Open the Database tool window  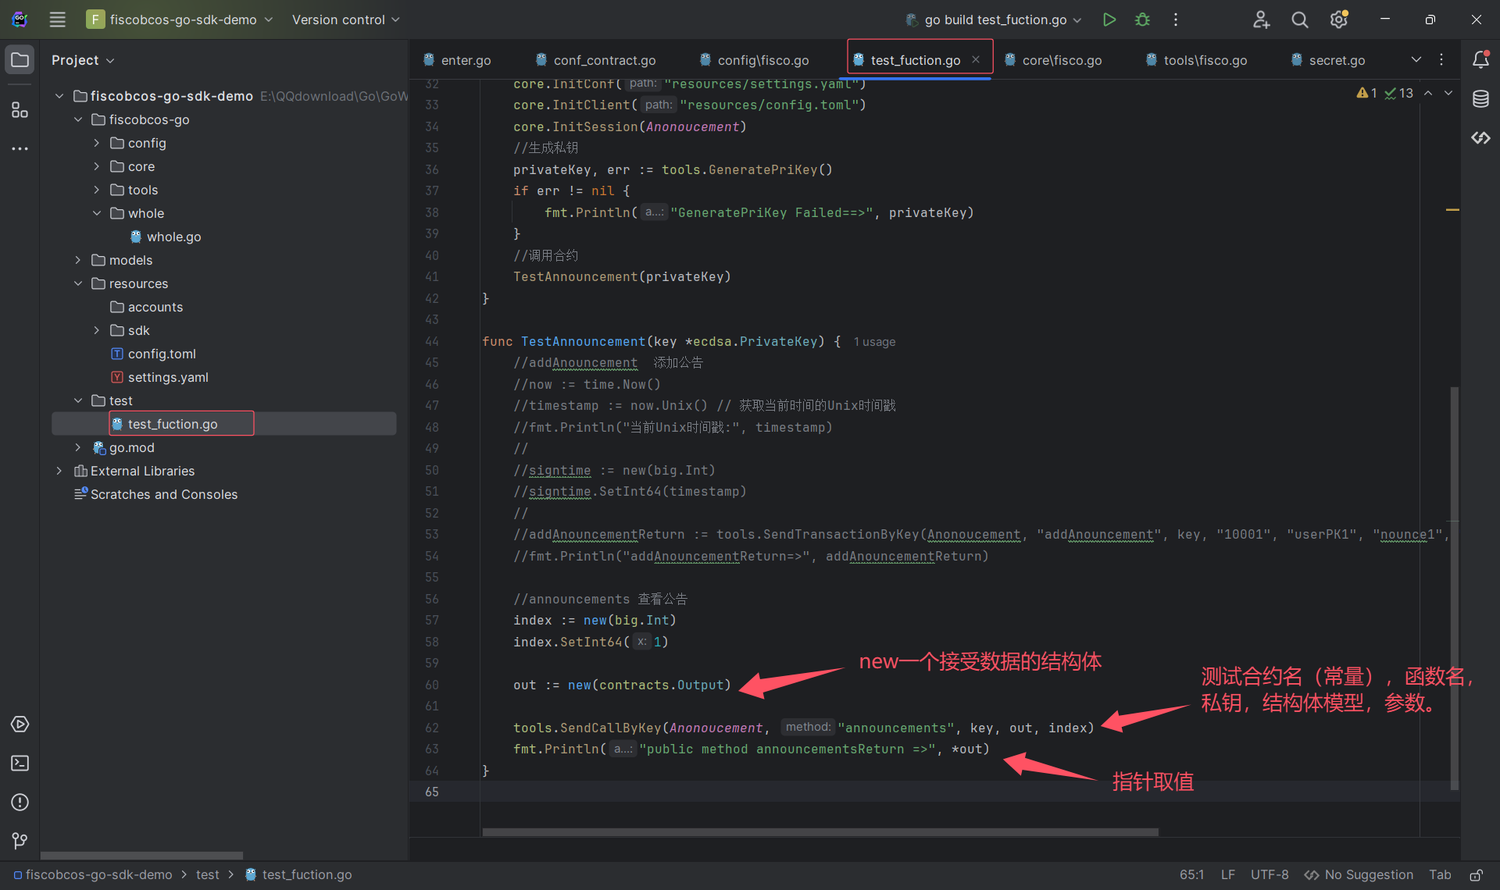(x=1480, y=99)
